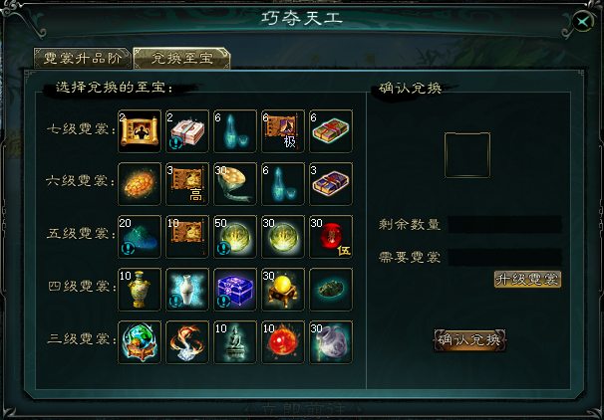Select the white porcelain vase item

click(x=187, y=290)
